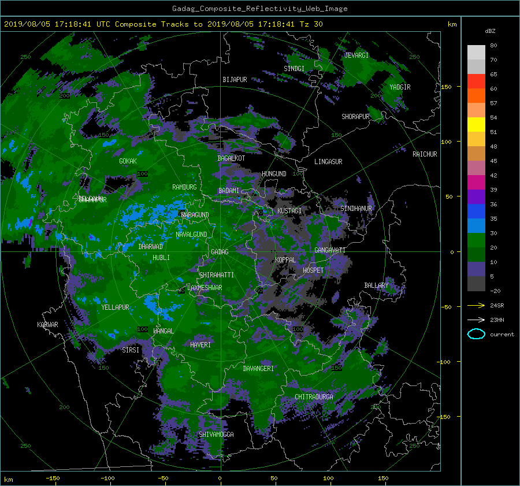Click the GADAG radar center label

220,252
